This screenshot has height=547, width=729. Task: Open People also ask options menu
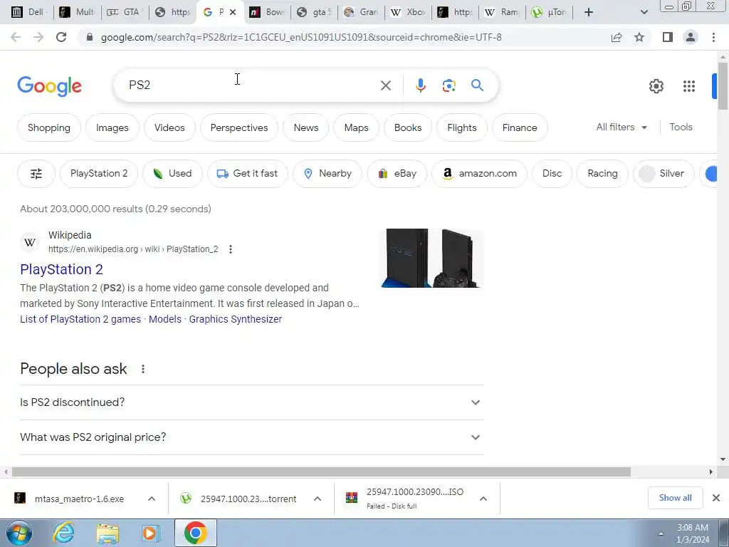coord(142,369)
